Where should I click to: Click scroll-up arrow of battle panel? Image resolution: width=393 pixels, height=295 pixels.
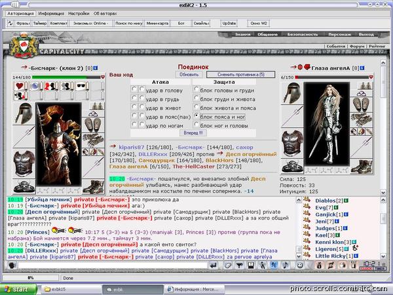[x=383, y=62]
